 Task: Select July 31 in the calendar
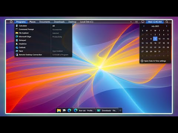(159, 51)
